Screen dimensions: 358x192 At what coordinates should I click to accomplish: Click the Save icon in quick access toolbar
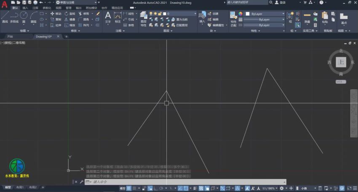pyautogui.click(x=24, y=3)
